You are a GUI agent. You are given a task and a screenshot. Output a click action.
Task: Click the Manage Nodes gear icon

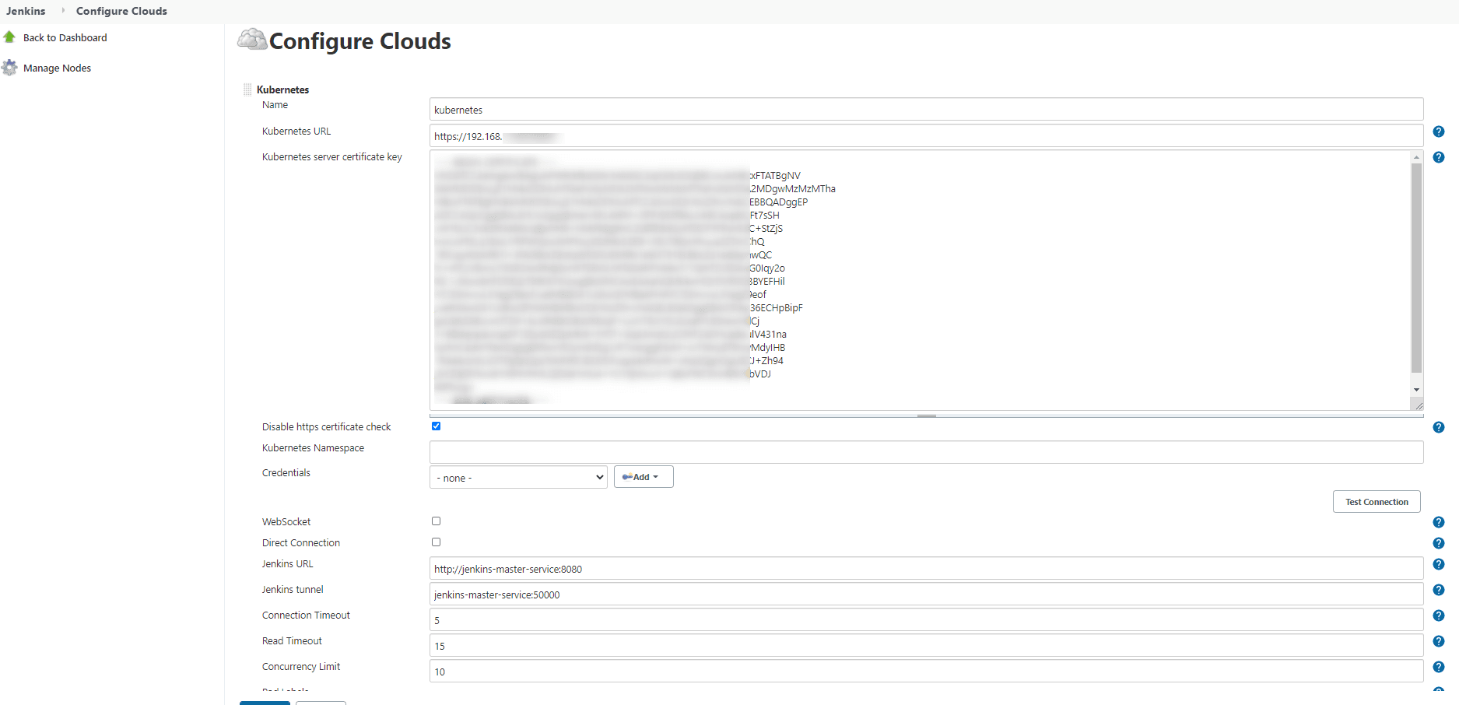click(9, 68)
